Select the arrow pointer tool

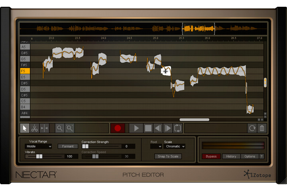(25, 128)
